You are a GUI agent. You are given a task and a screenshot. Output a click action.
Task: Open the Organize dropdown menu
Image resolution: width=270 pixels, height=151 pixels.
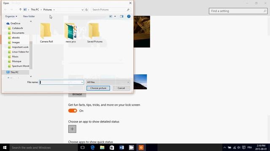click(x=11, y=16)
